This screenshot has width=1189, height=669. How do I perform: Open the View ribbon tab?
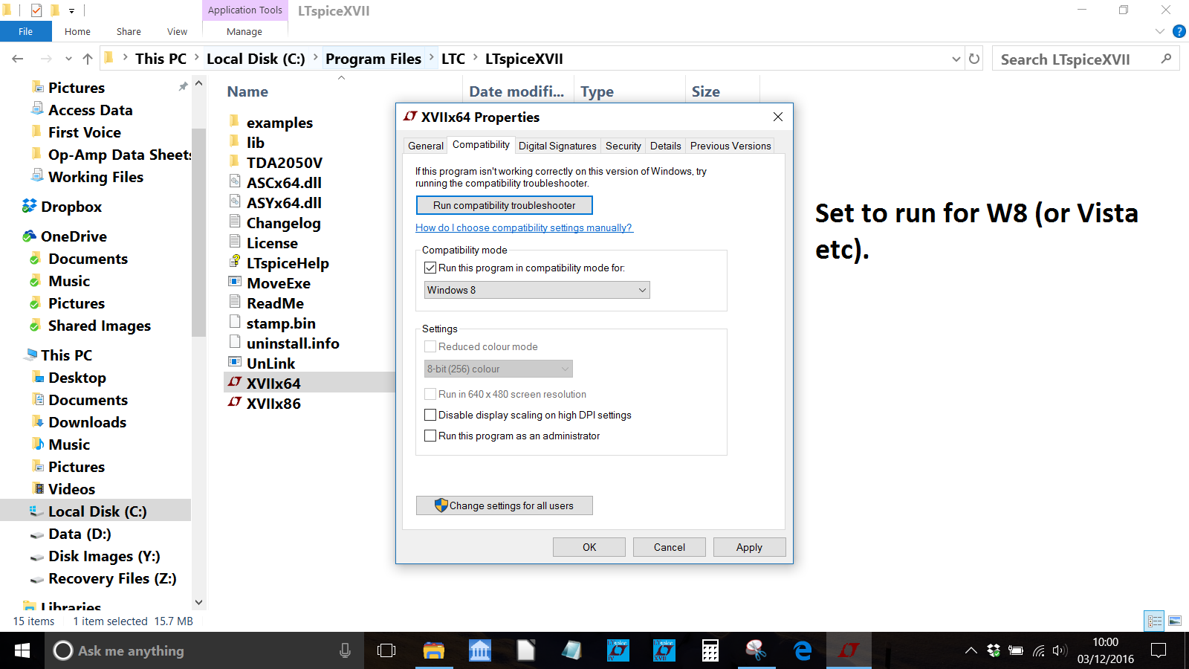click(177, 31)
